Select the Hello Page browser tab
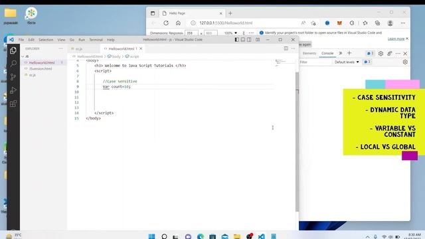 (x=191, y=13)
